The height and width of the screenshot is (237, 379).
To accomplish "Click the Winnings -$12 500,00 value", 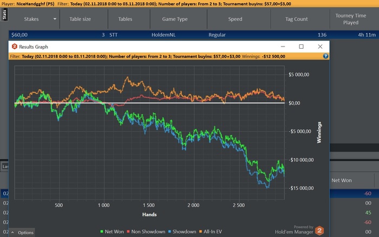I will click(x=273, y=56).
